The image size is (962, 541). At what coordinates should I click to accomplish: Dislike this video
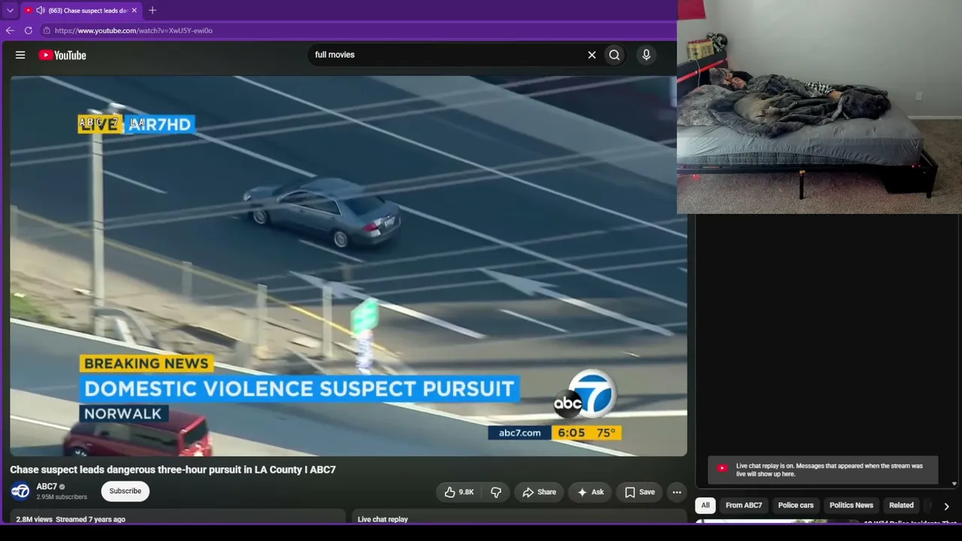click(x=496, y=492)
